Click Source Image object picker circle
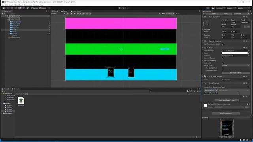 [x=249, y=50]
